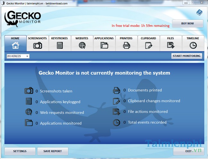Open the WEBSITES tab
This screenshot has width=208, height=159.
click(82, 43)
